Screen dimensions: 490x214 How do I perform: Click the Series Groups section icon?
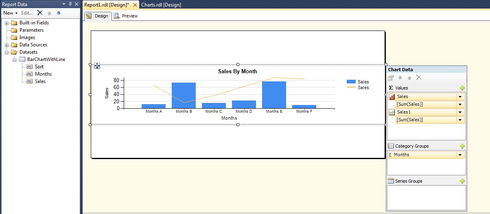click(x=391, y=181)
